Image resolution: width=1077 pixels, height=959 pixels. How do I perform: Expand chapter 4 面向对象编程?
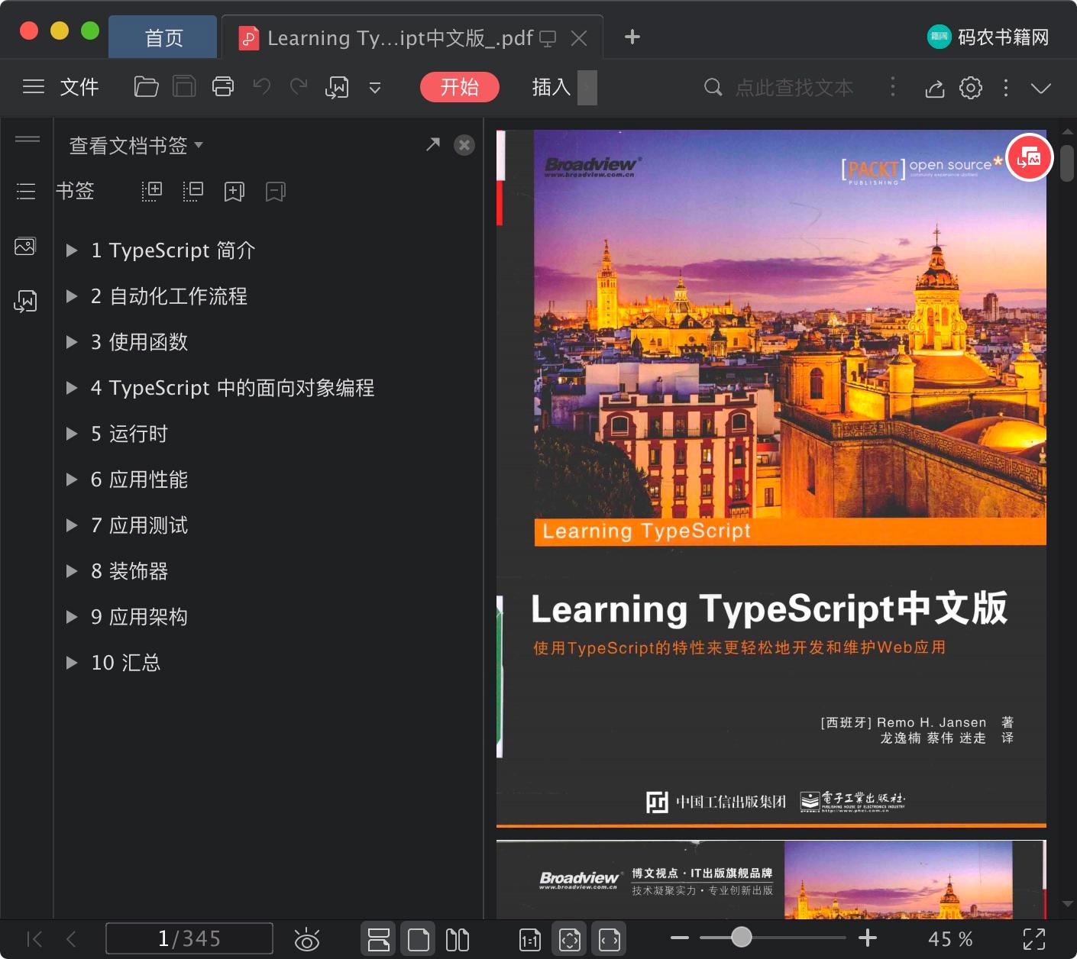tap(72, 388)
